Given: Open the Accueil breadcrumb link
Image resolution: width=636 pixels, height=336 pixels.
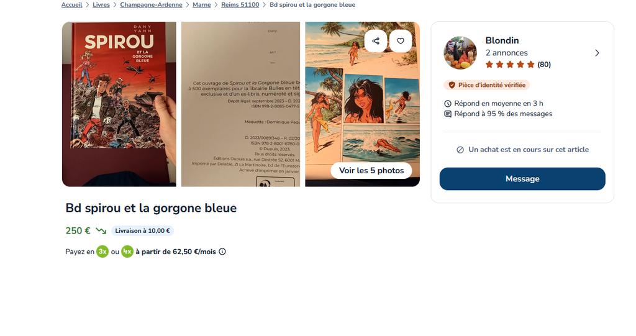Looking at the screenshot, I should (x=71, y=5).
